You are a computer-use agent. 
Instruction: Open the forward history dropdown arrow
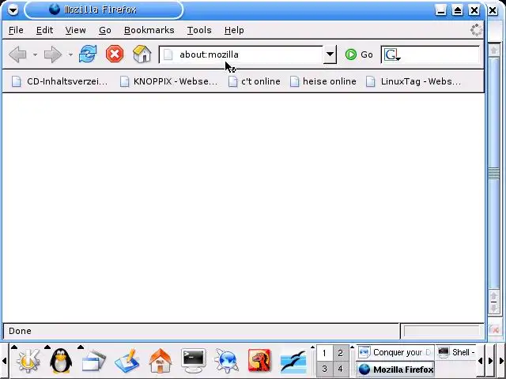tap(70, 54)
